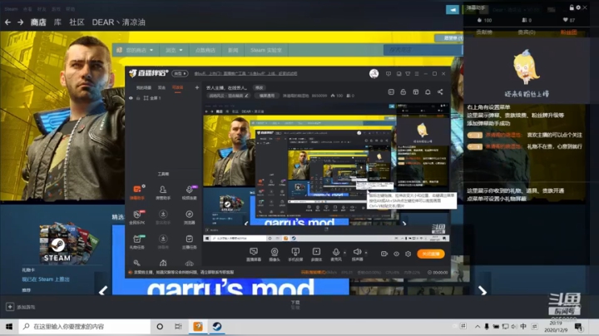This screenshot has height=336, width=599.
Task: Add a 直播屏幕 screen capture source
Action: click(x=254, y=254)
